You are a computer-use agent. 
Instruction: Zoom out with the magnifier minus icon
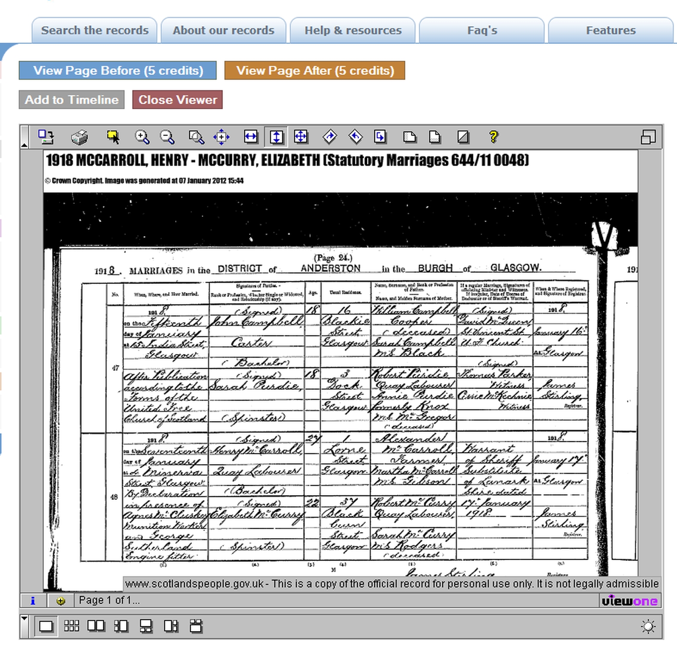(167, 137)
